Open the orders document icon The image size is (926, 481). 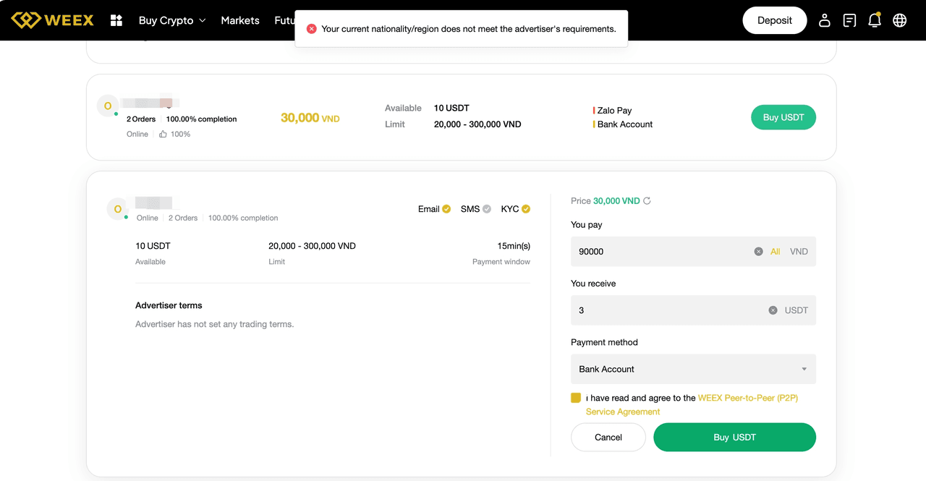[849, 20]
